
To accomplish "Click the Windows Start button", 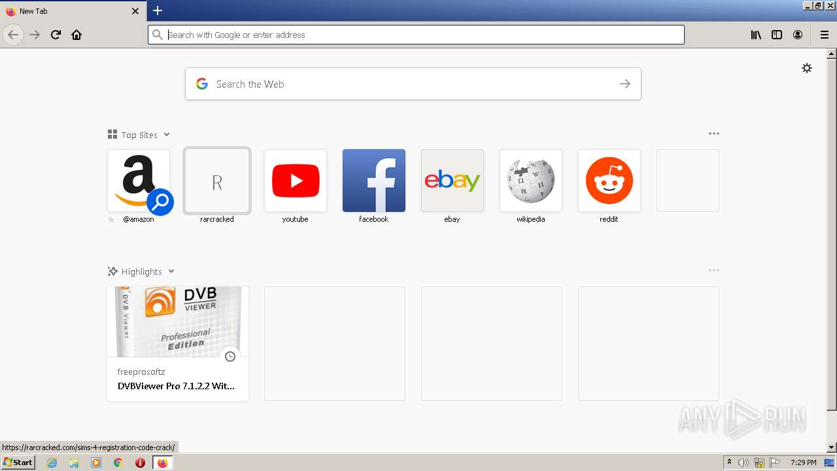I will pos(18,462).
